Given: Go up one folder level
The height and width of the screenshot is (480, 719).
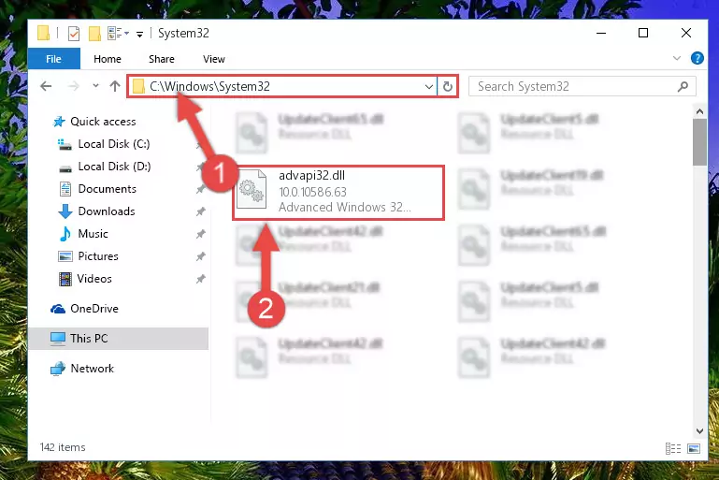Looking at the screenshot, I should click(x=115, y=86).
